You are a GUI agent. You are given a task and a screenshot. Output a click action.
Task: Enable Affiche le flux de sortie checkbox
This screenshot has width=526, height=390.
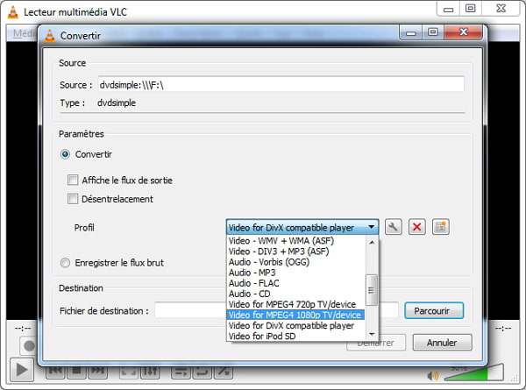[x=74, y=181]
